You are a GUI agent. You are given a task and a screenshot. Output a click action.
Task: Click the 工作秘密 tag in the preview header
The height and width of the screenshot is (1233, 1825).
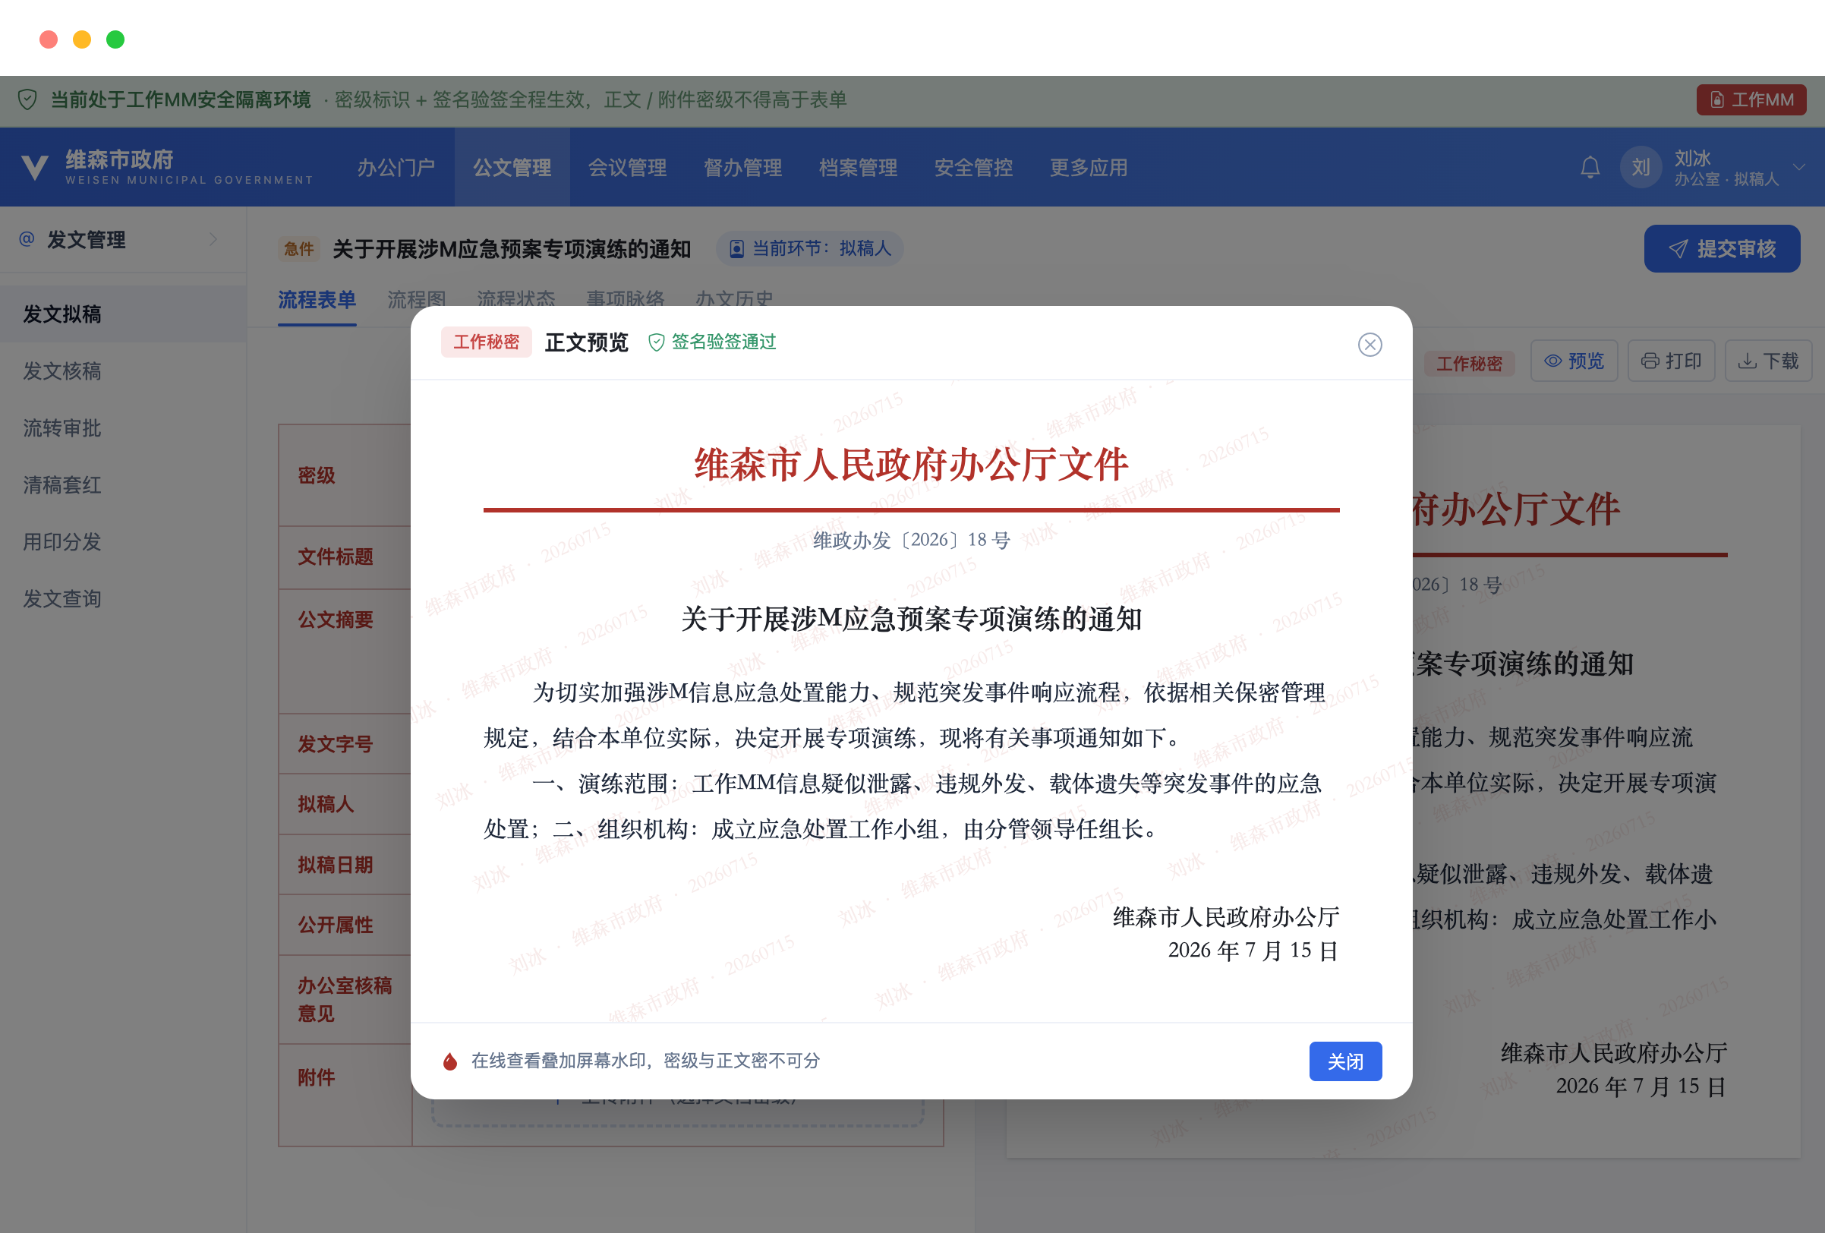tap(486, 342)
